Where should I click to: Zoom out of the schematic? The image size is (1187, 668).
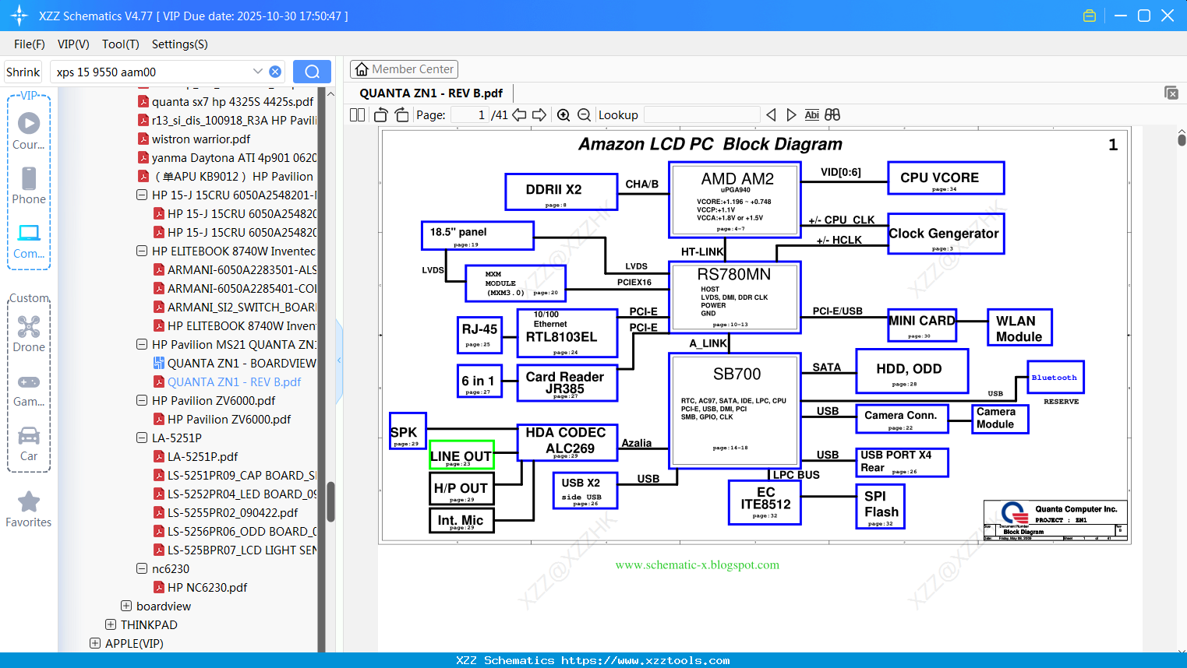[x=584, y=114]
